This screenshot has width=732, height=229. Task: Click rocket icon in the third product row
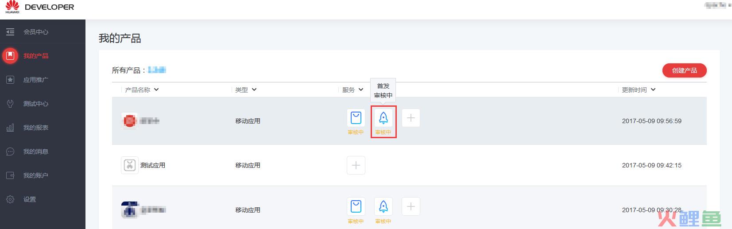(x=383, y=206)
